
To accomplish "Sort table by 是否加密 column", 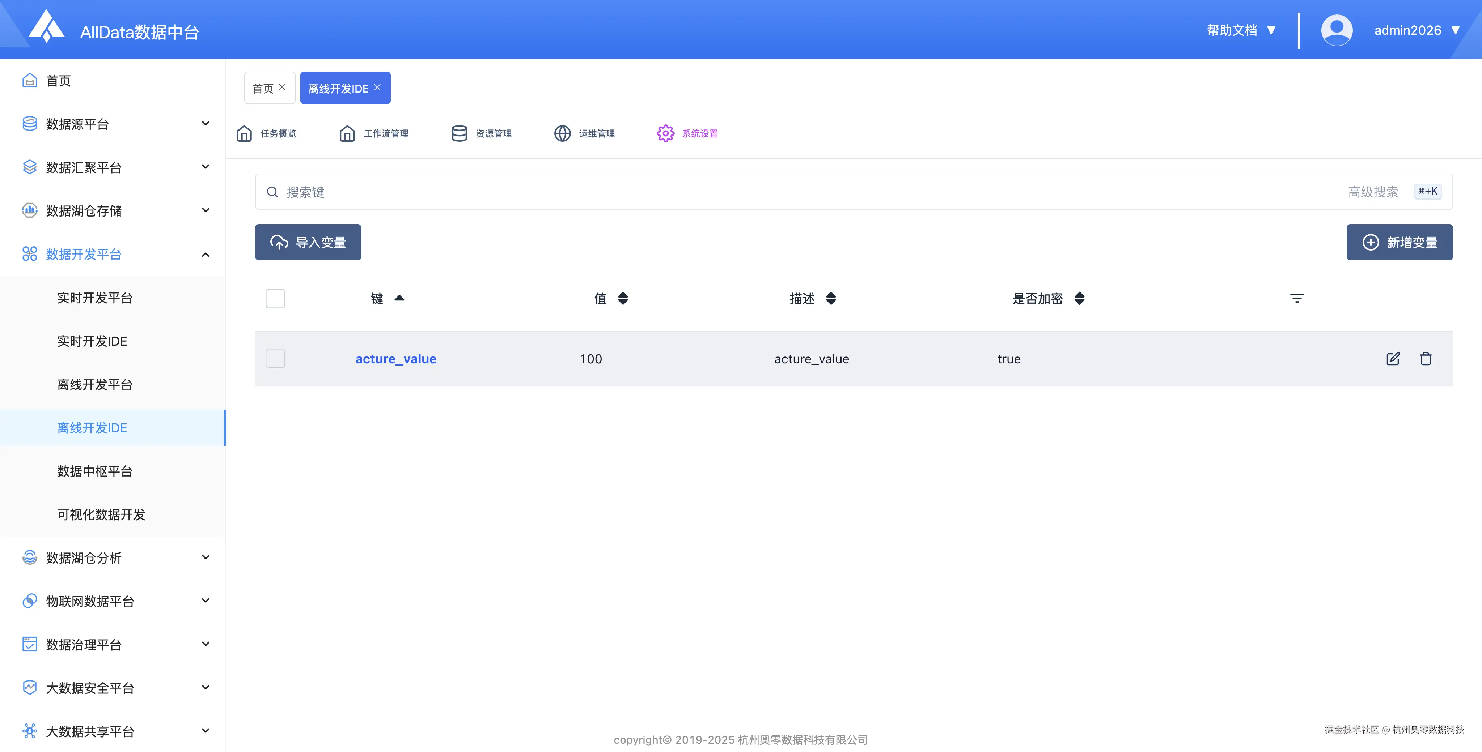I will pos(1079,298).
